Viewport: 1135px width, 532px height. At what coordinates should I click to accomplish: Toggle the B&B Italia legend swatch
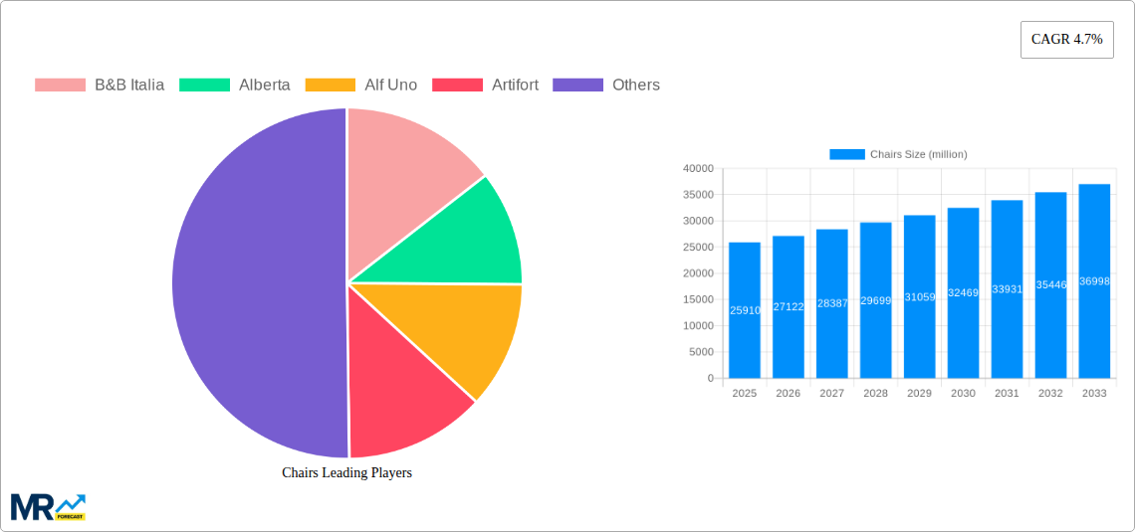60,86
